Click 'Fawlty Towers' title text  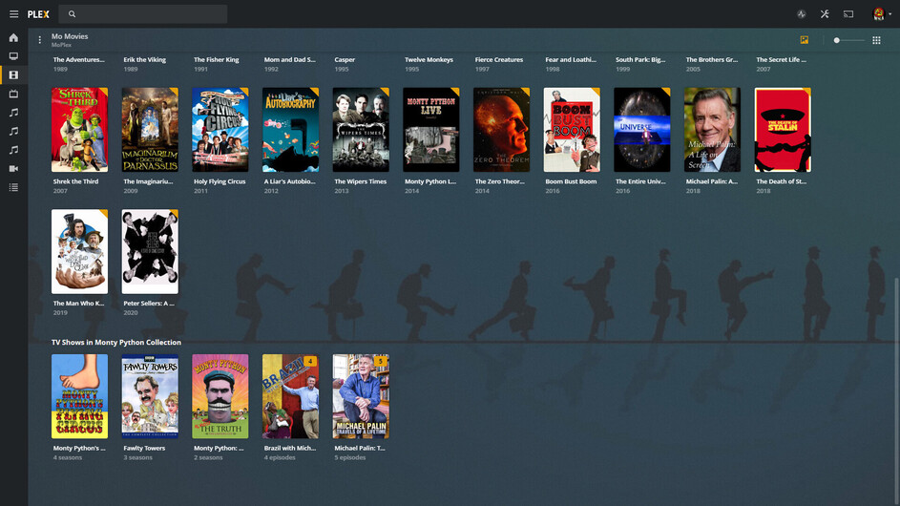(x=144, y=448)
